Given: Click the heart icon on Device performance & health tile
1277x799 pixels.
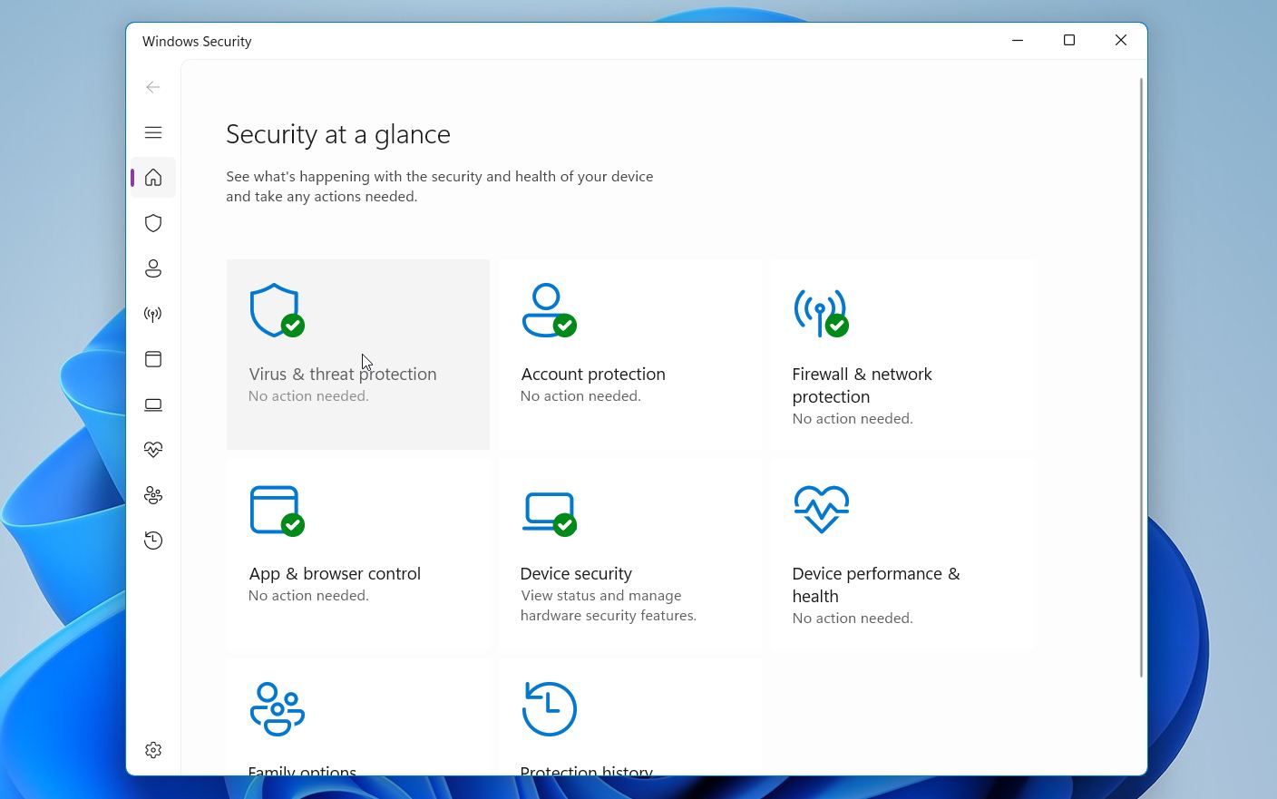Looking at the screenshot, I should coord(821,510).
